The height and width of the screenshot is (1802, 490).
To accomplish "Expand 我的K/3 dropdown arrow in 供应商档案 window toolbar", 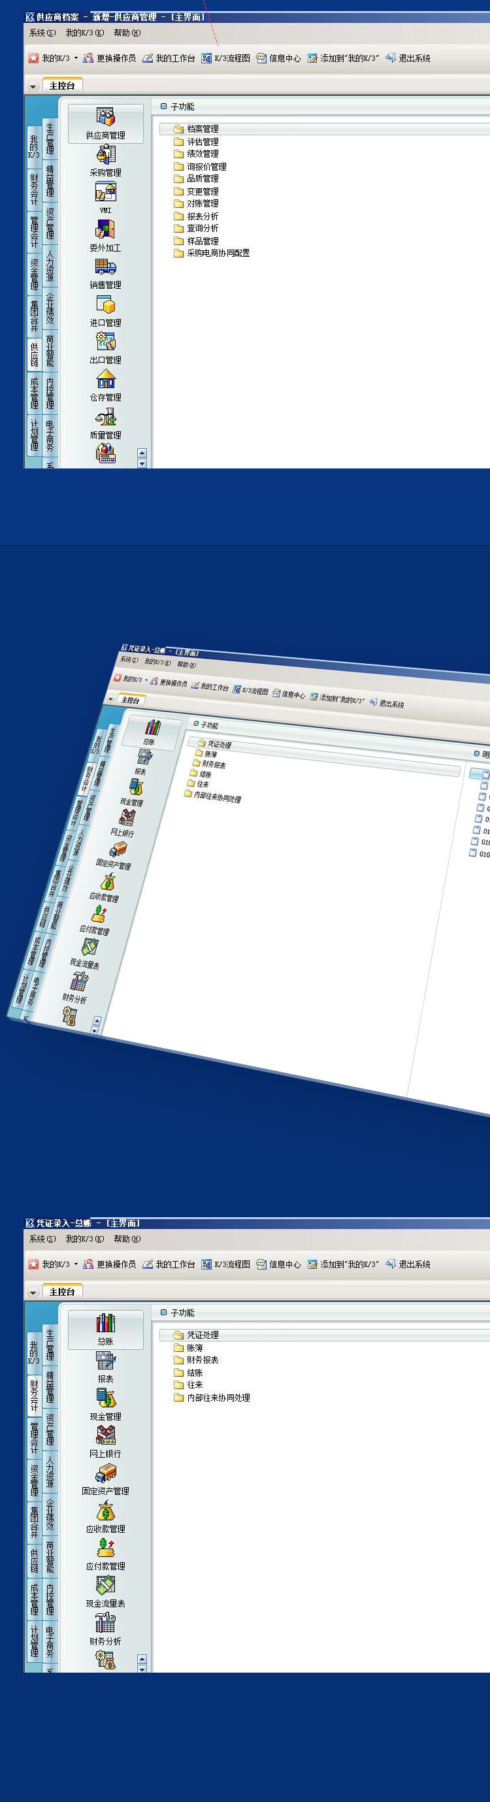I will (x=76, y=59).
